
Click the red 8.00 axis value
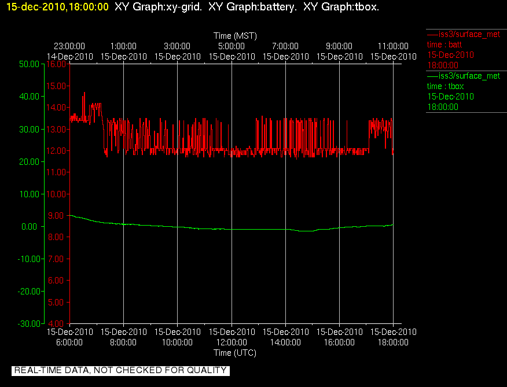coord(56,237)
